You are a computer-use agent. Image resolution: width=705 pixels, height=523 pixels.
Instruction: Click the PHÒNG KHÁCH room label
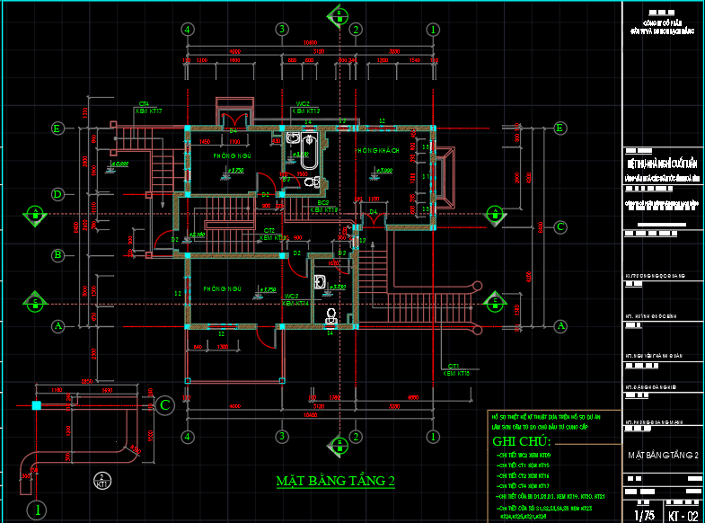(376, 150)
